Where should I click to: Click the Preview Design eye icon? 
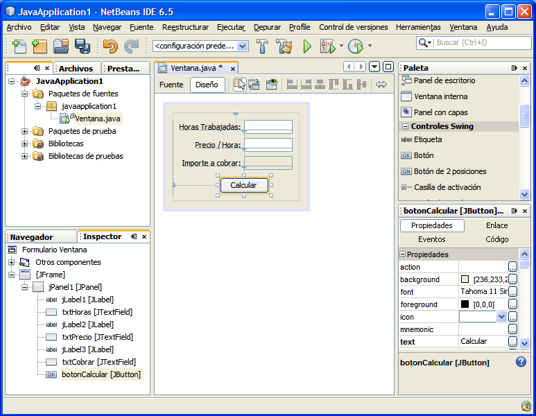tap(271, 85)
